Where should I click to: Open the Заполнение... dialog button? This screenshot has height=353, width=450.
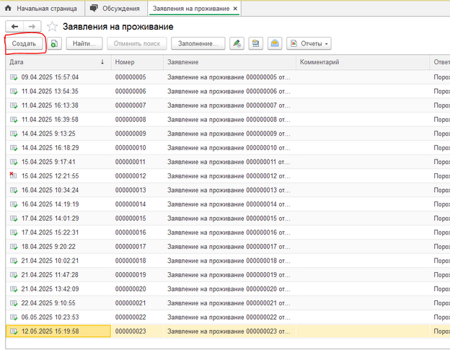[x=198, y=43]
